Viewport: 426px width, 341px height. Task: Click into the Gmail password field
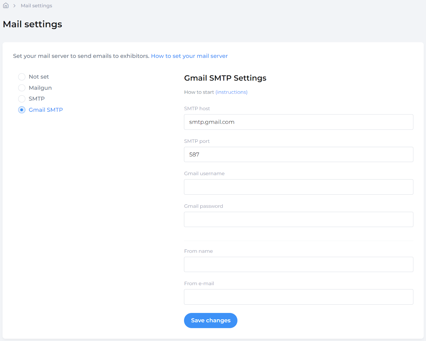point(298,219)
